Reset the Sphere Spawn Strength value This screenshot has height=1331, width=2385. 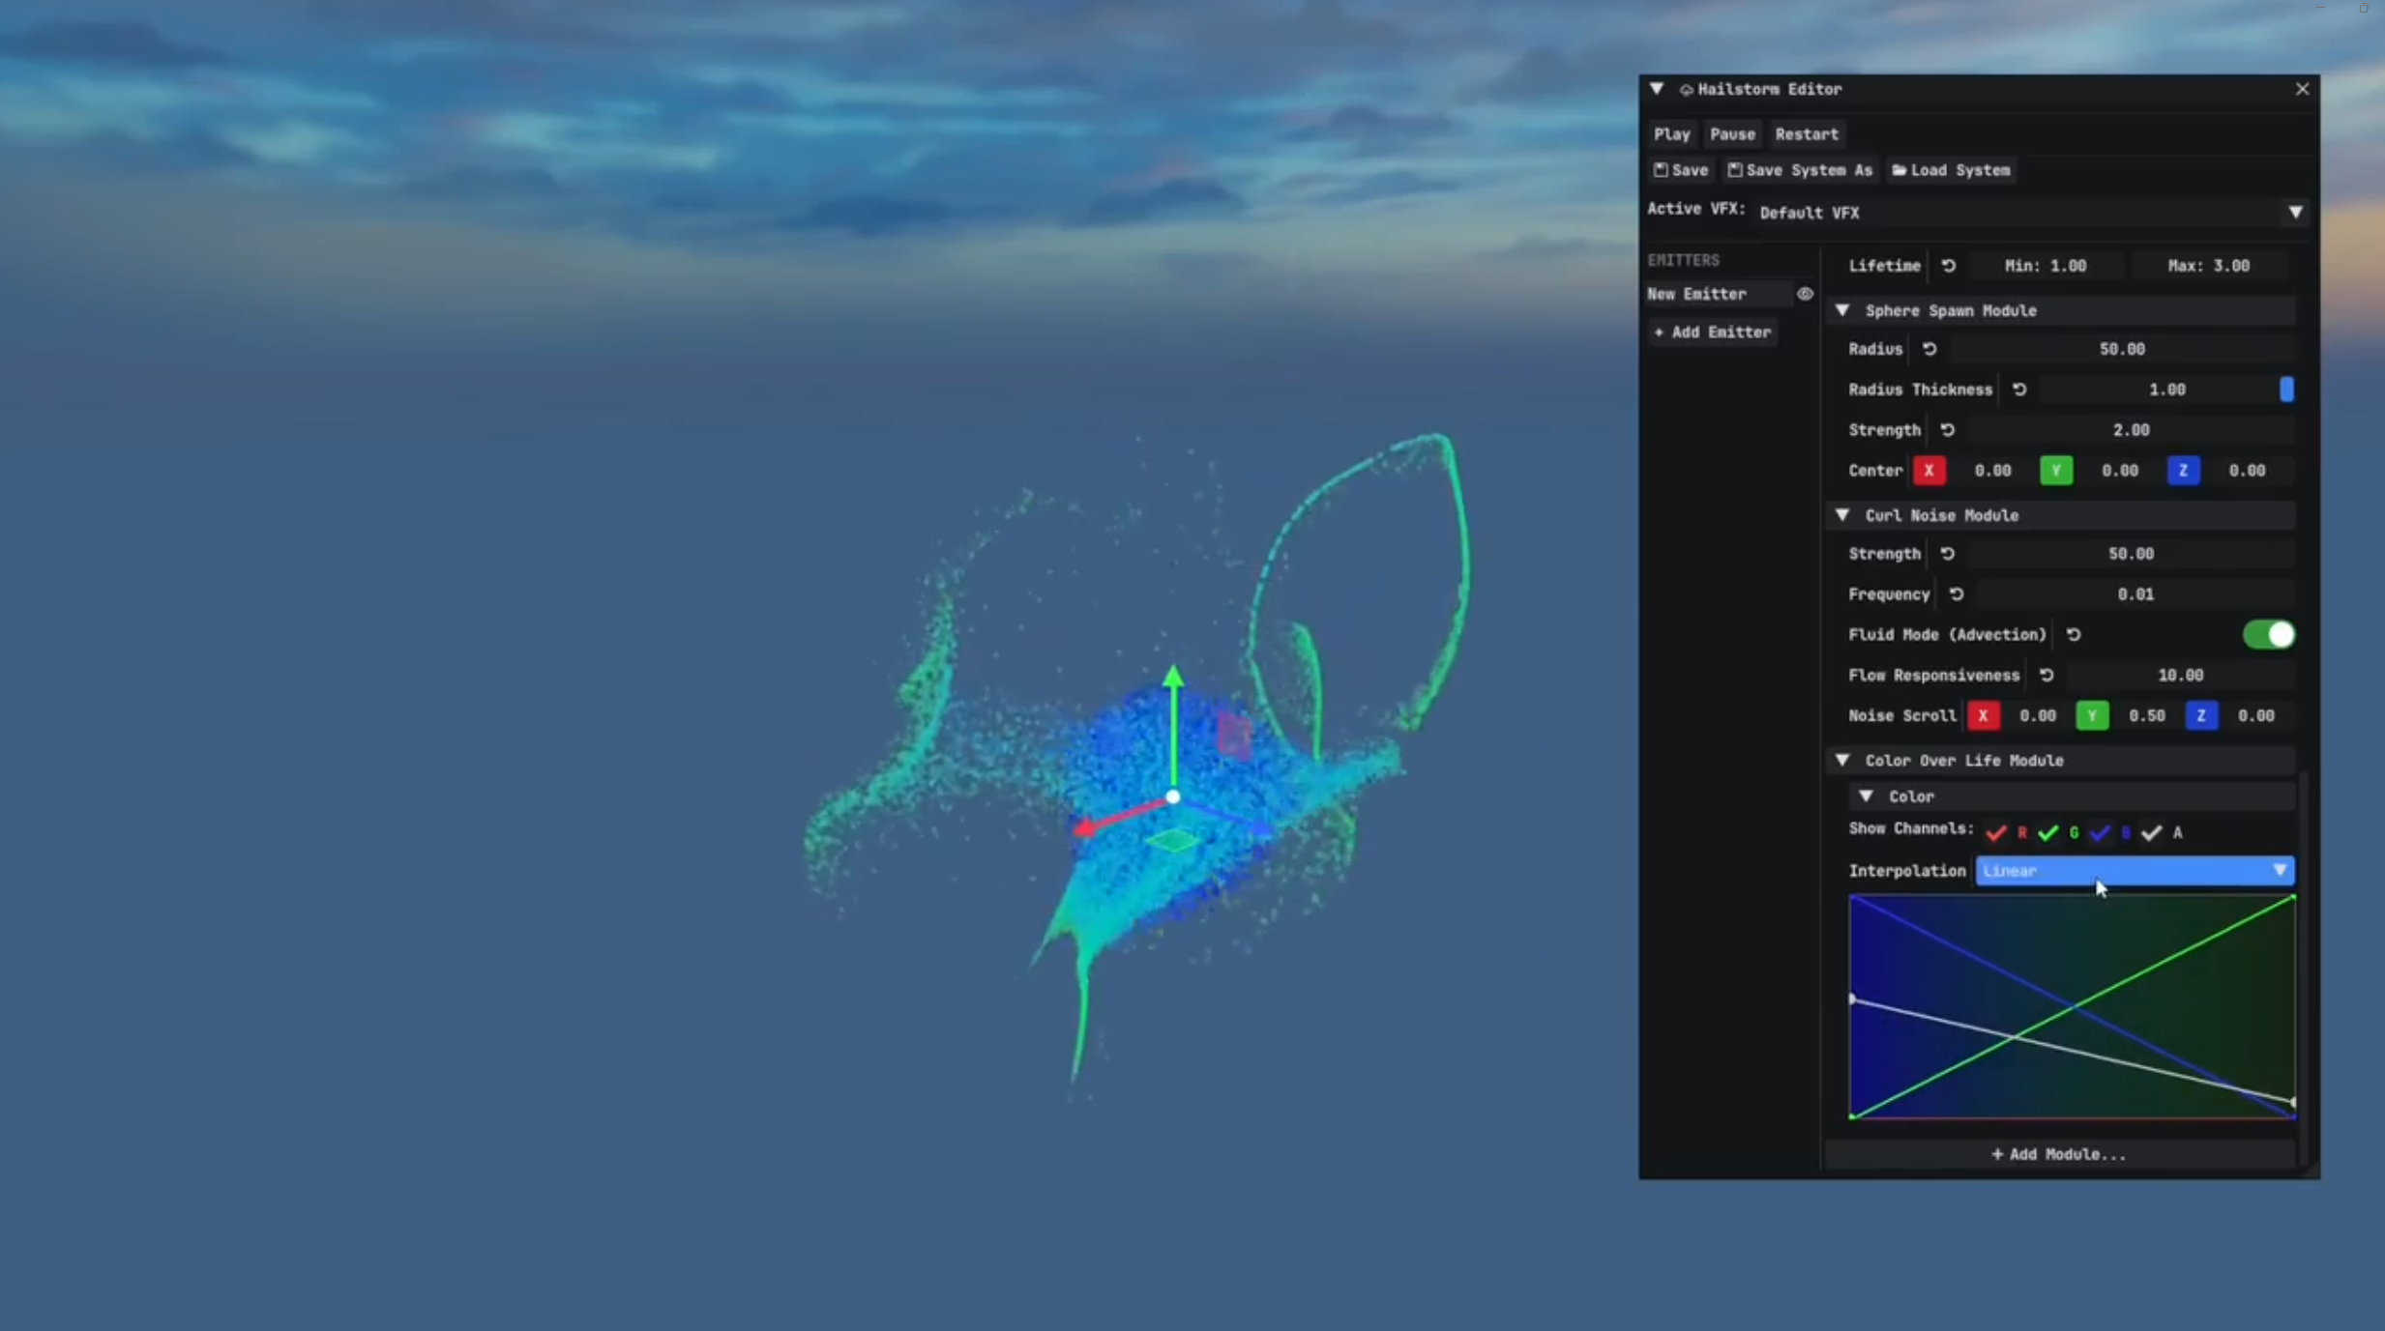click(1947, 430)
